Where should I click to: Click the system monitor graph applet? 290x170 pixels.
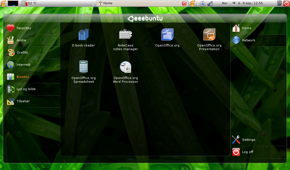(13, 3)
